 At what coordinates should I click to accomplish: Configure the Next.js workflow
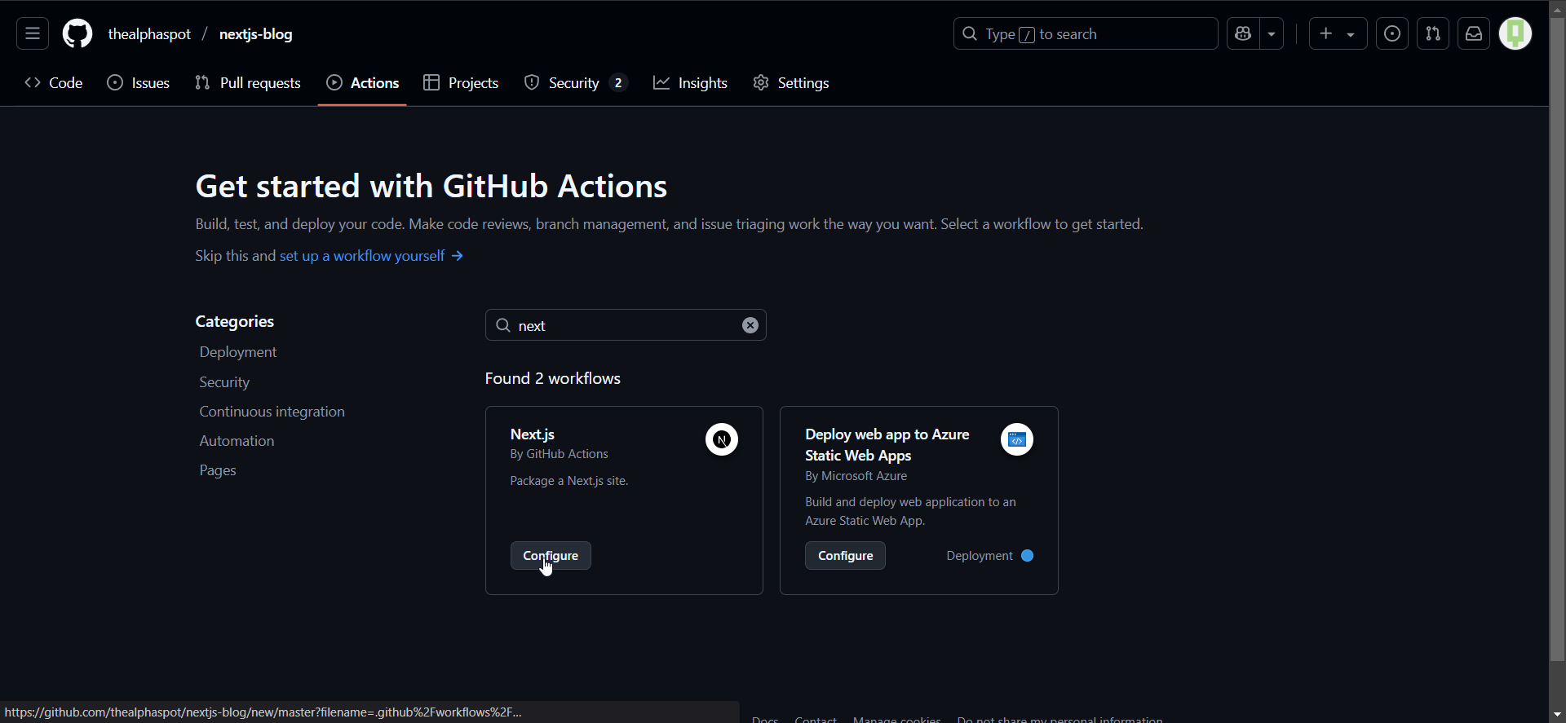(x=551, y=556)
